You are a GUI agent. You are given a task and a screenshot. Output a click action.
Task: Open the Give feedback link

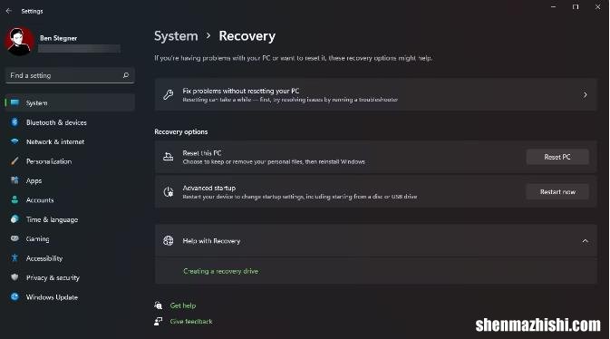[191, 321]
